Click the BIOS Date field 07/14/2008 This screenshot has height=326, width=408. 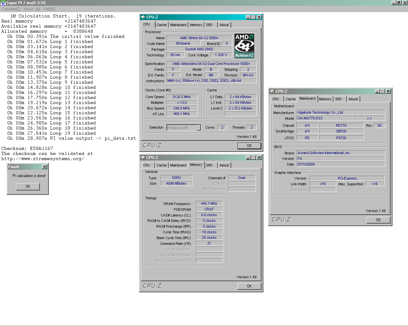tap(341, 165)
